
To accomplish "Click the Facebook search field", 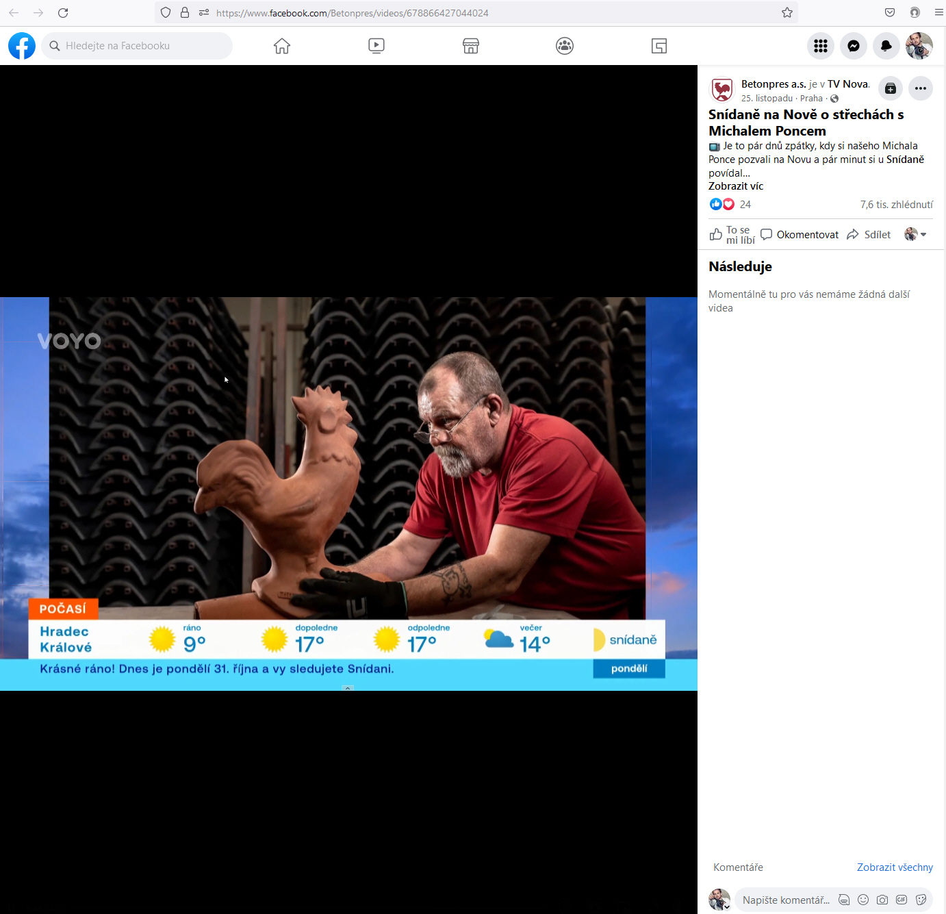I will click(x=137, y=46).
